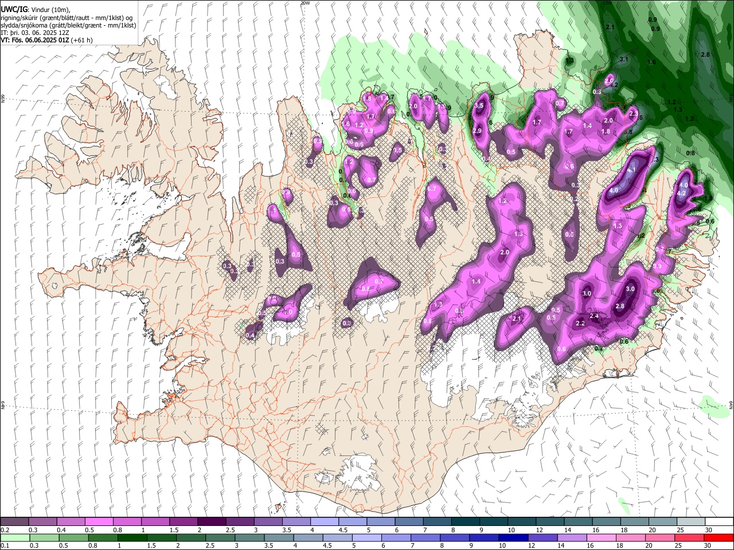Click the upper scale swatch between 20 and 25
Screen dimensions: 734x550
click(662, 522)
